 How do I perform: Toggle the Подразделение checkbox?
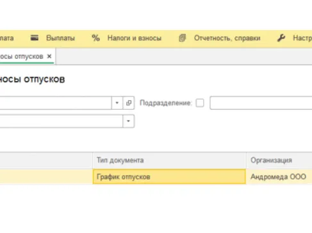pyautogui.click(x=200, y=103)
